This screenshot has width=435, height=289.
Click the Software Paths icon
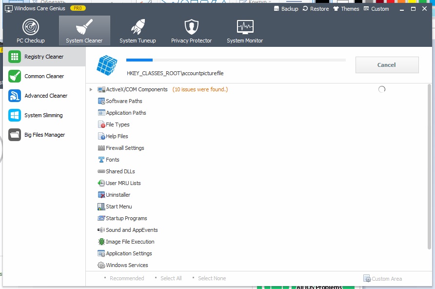coord(101,101)
